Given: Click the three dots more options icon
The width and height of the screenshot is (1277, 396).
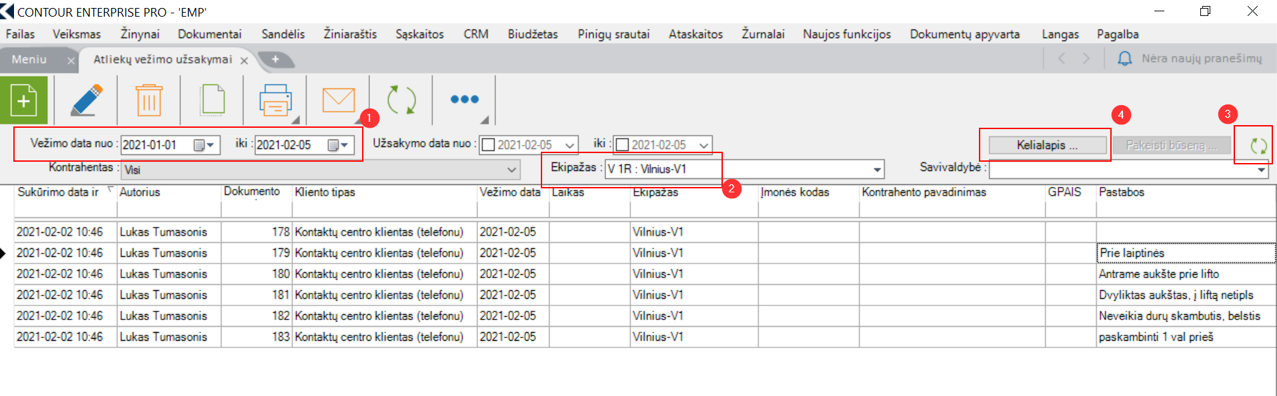Looking at the screenshot, I should 464,99.
